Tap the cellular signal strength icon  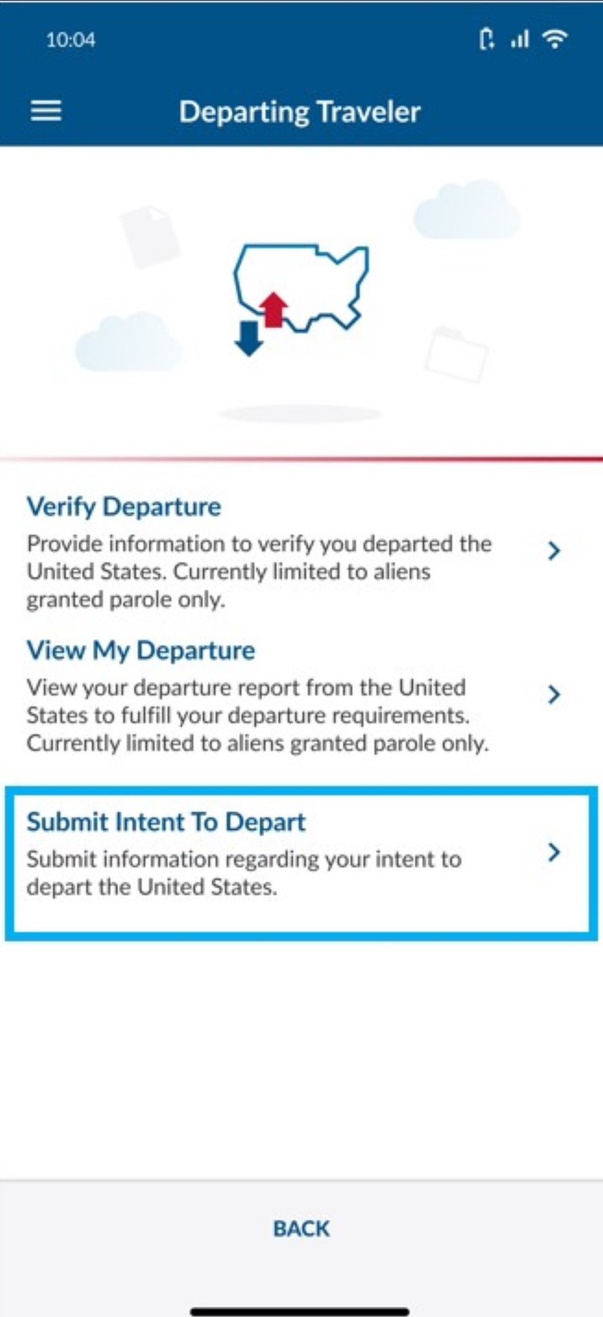pos(520,40)
